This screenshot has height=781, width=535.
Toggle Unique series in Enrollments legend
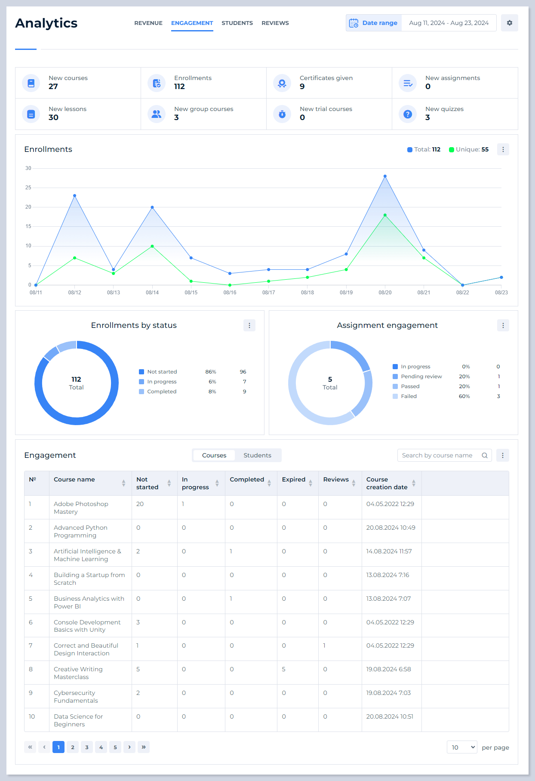468,149
